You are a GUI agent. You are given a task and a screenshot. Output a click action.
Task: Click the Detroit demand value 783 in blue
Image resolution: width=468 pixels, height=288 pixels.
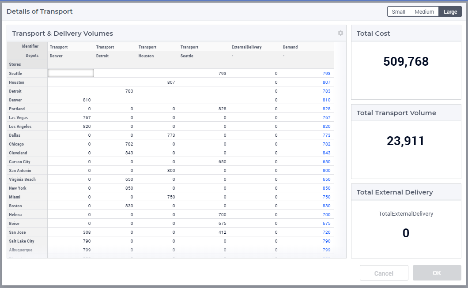click(327, 91)
